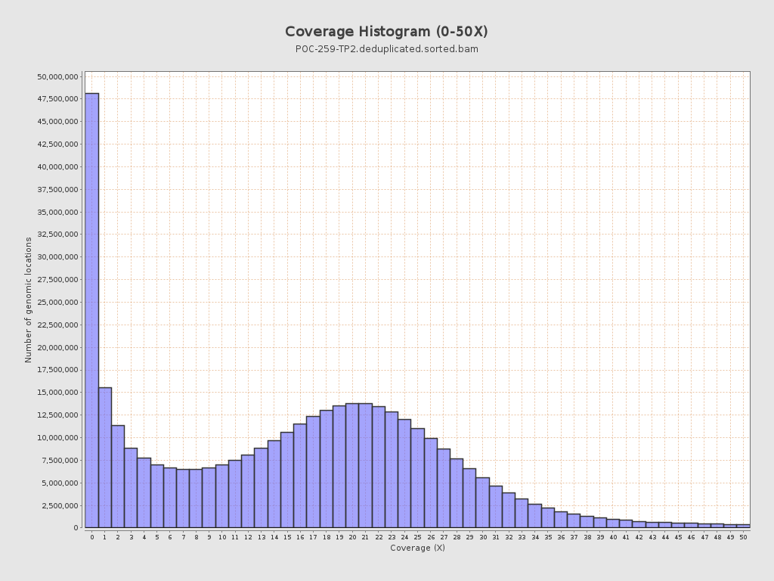Click the y-axis tick label '22,500,000'

click(x=57, y=325)
